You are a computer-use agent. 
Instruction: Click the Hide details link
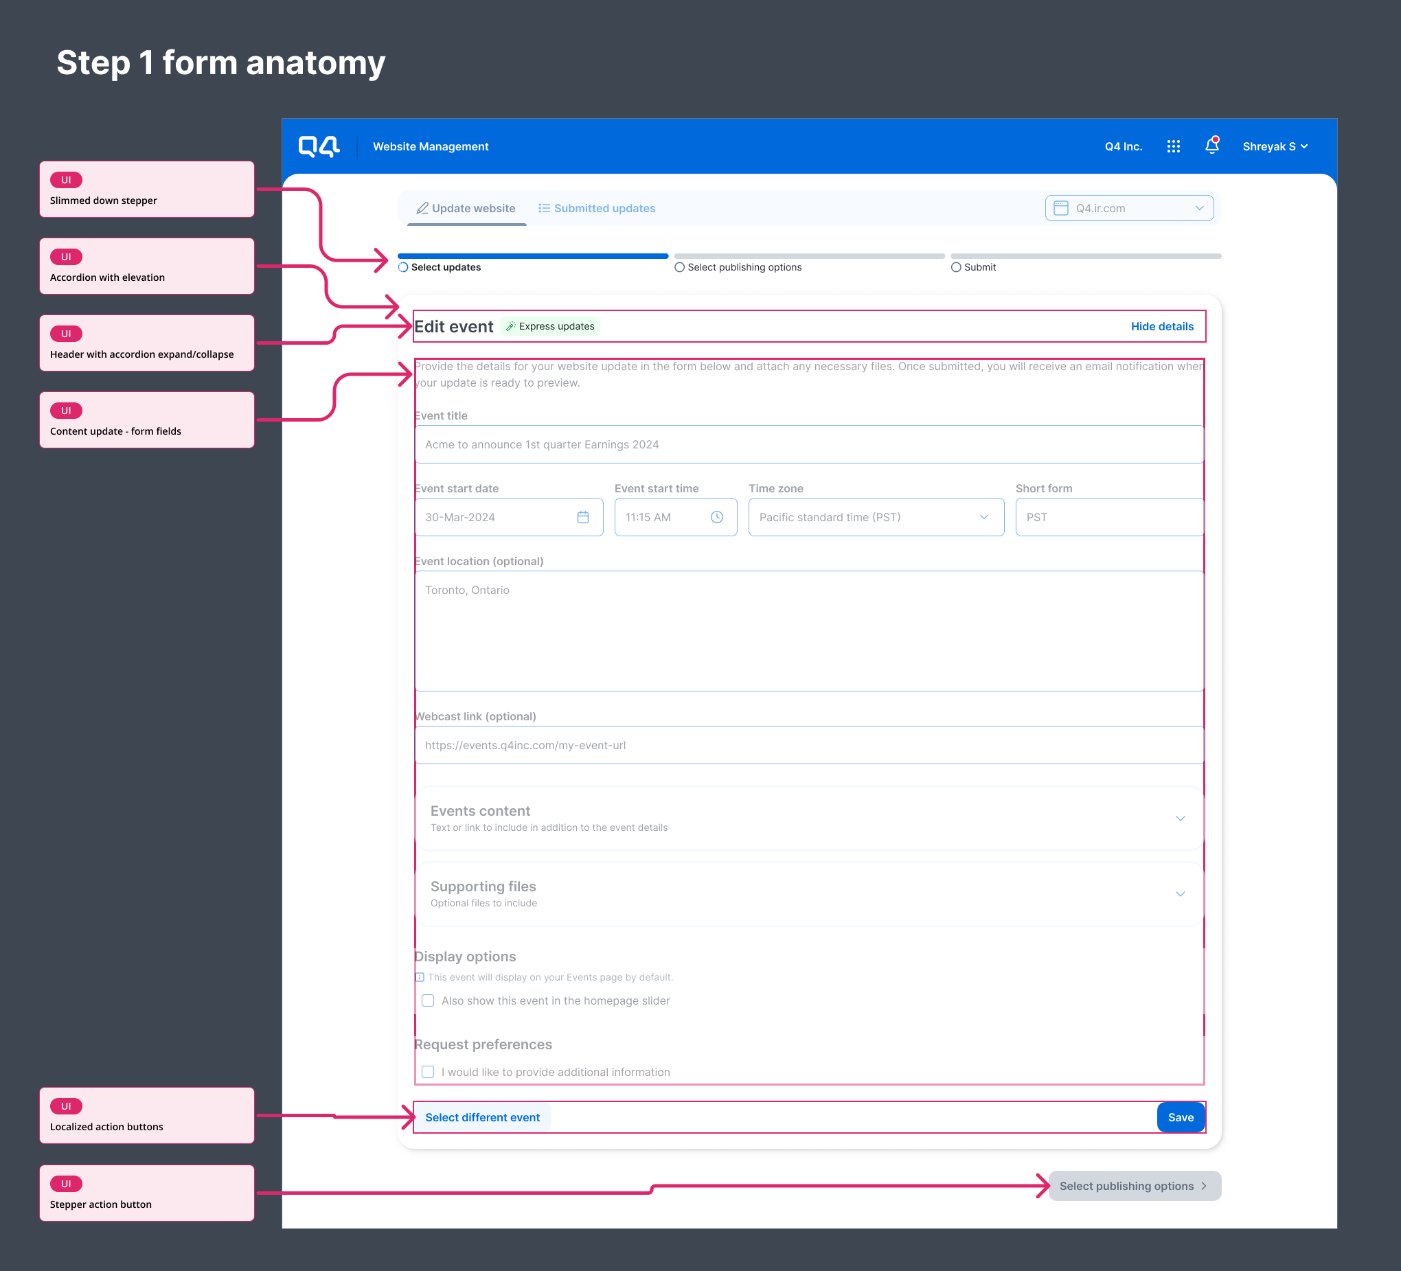(1161, 327)
